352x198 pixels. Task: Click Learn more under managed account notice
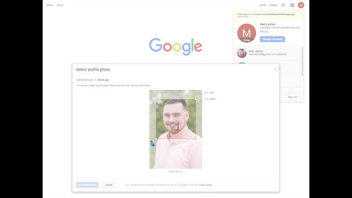tap(243, 16)
